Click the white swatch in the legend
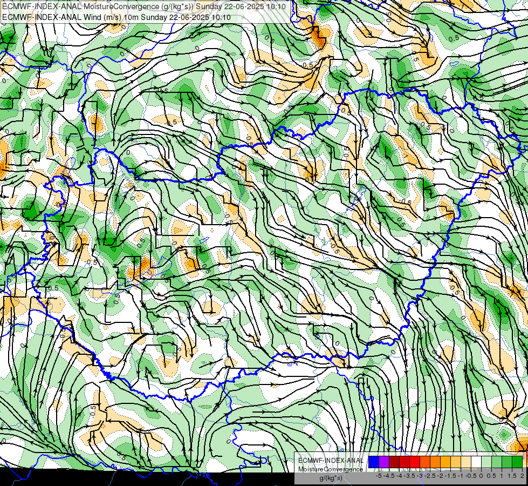The height and width of the screenshot is (486, 528). pos(476,462)
